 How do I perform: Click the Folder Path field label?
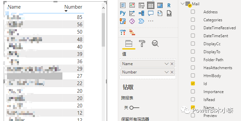(x=213, y=60)
